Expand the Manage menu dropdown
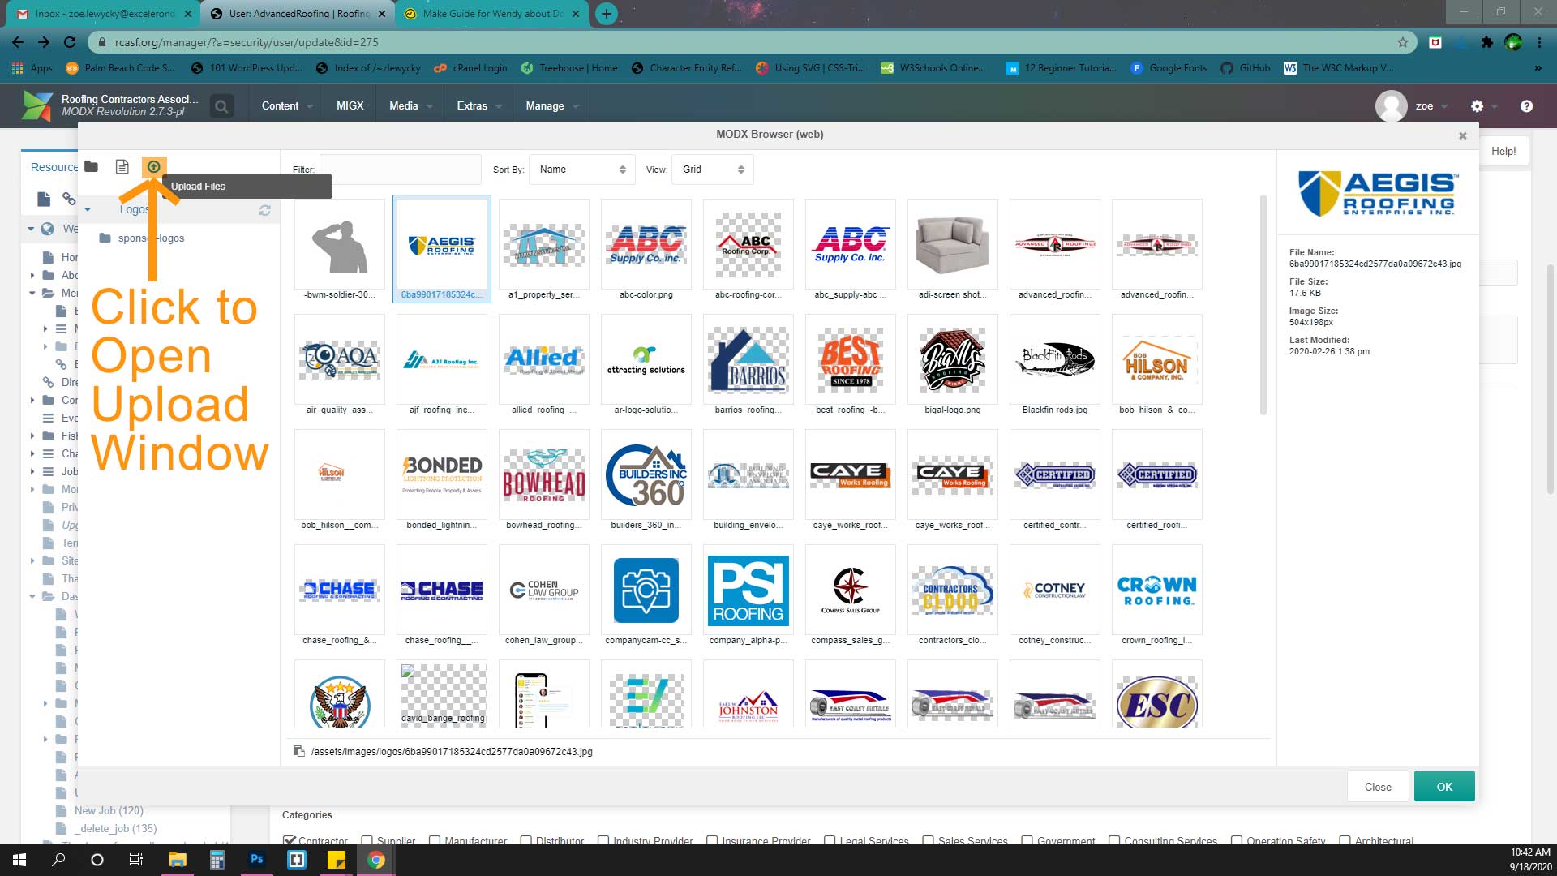Image resolution: width=1557 pixels, height=876 pixels. coord(552,106)
